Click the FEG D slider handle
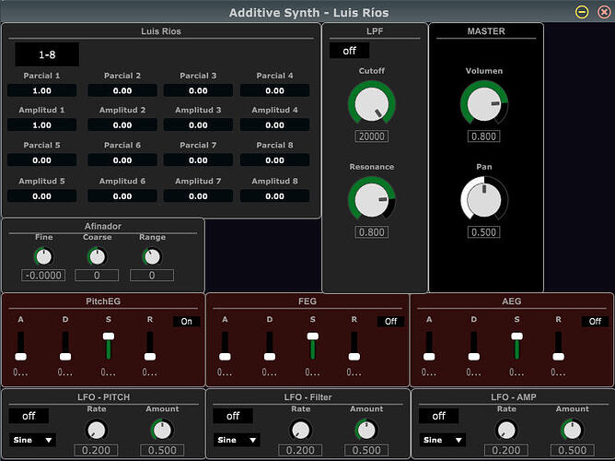 pos(270,357)
